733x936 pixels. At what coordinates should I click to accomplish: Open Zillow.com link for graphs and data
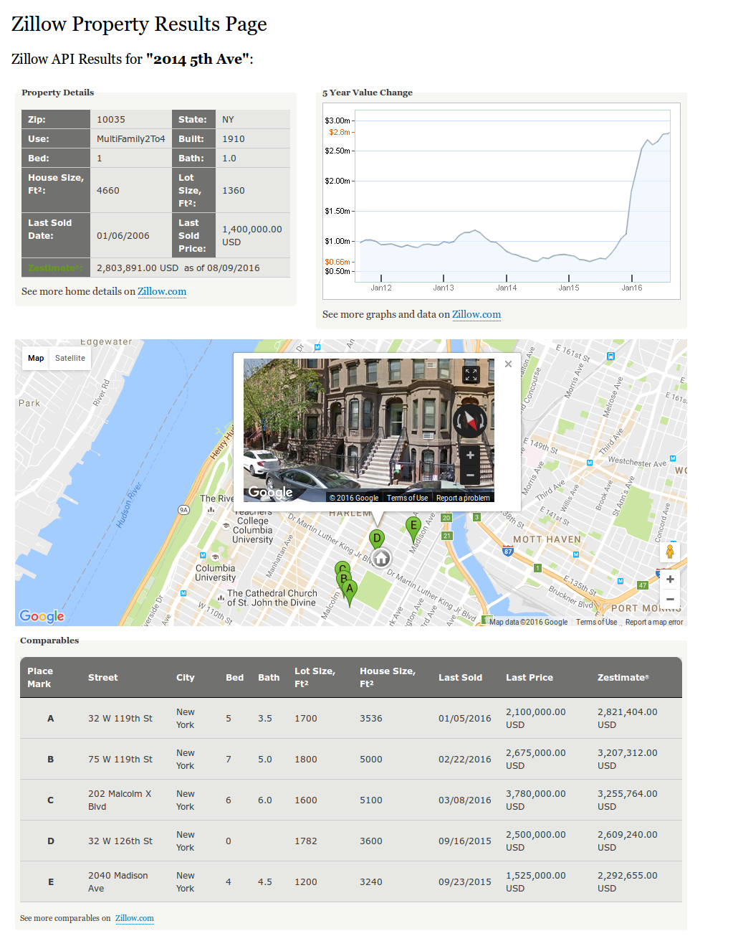476,315
